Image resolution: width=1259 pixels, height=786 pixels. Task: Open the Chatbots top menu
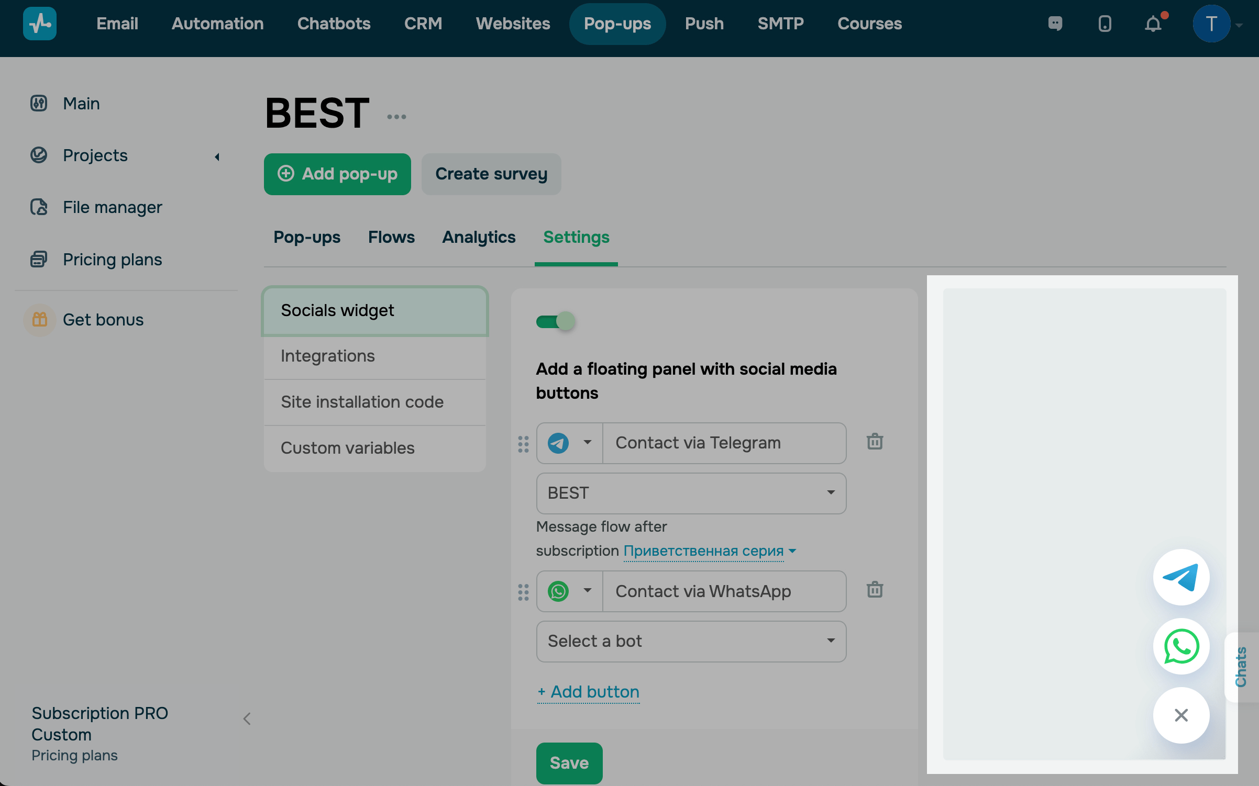pos(334,24)
